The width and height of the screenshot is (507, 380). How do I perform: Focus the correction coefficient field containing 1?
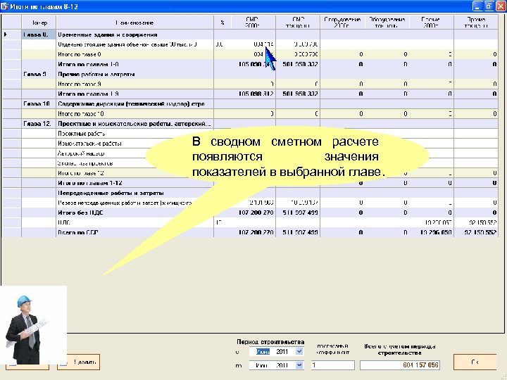[332, 365]
